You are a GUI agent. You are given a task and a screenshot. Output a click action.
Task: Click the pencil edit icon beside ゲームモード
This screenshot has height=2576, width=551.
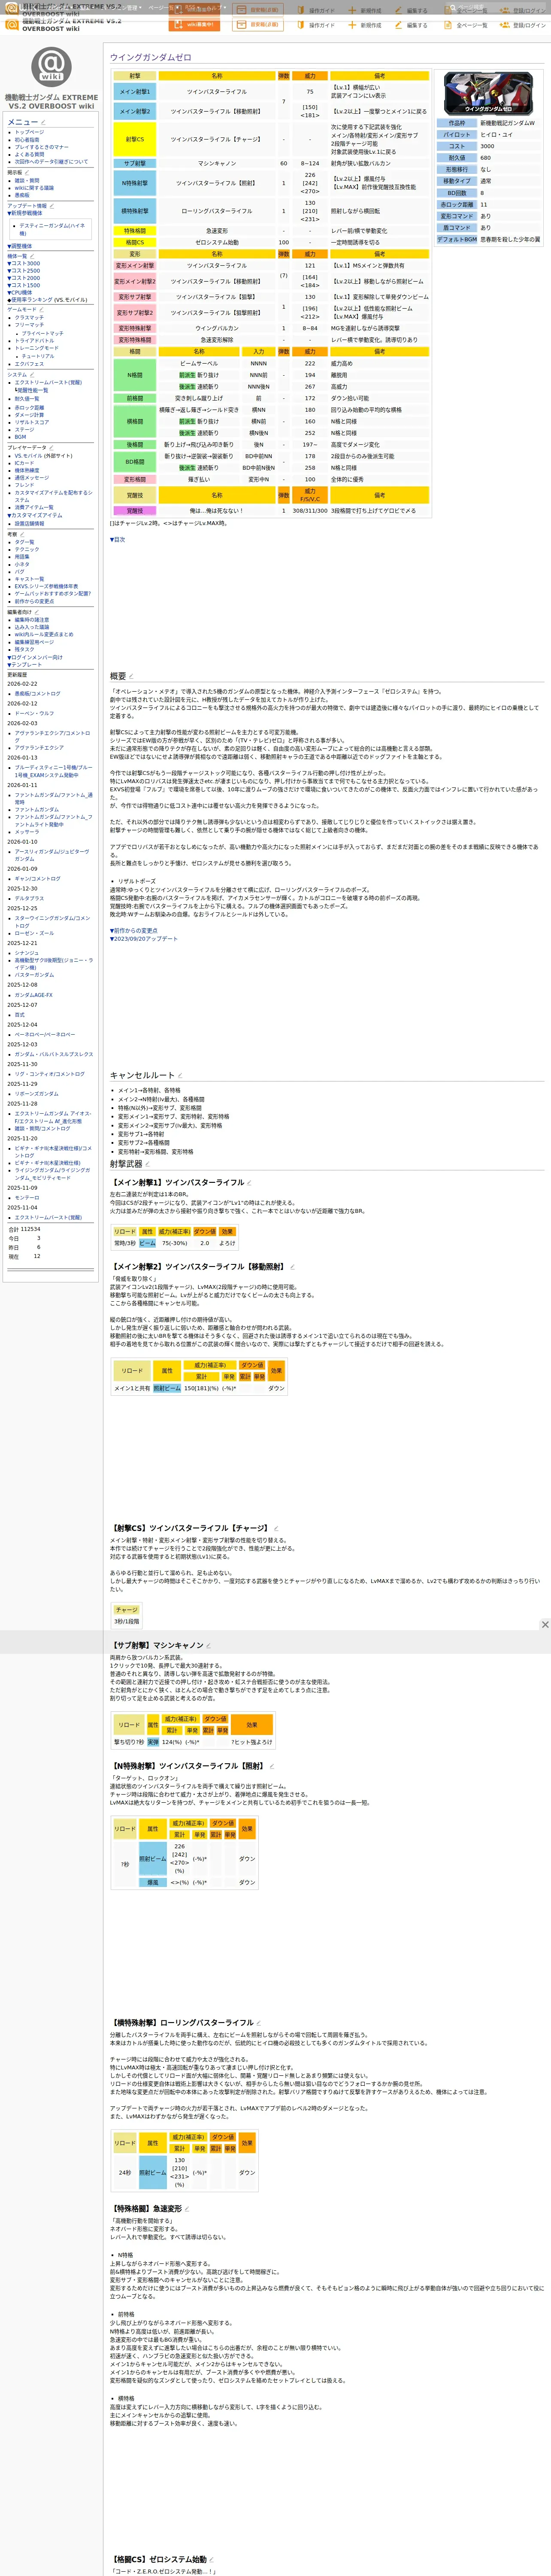(x=41, y=309)
